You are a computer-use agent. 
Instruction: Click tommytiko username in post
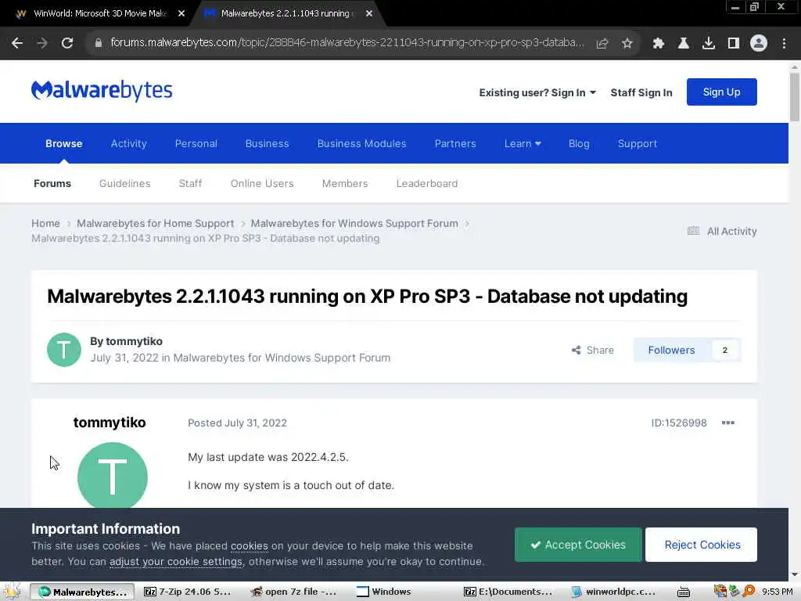(x=110, y=423)
